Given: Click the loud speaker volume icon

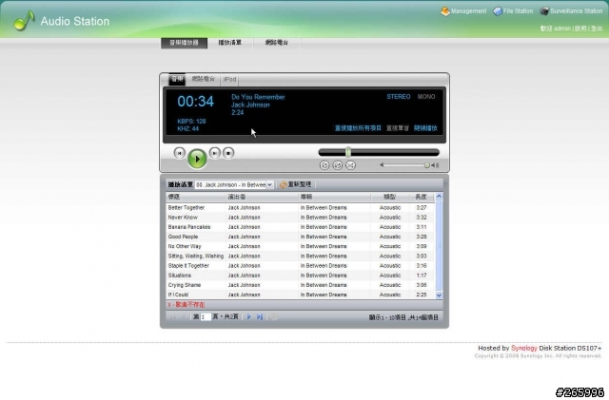Looking at the screenshot, I should (x=436, y=165).
